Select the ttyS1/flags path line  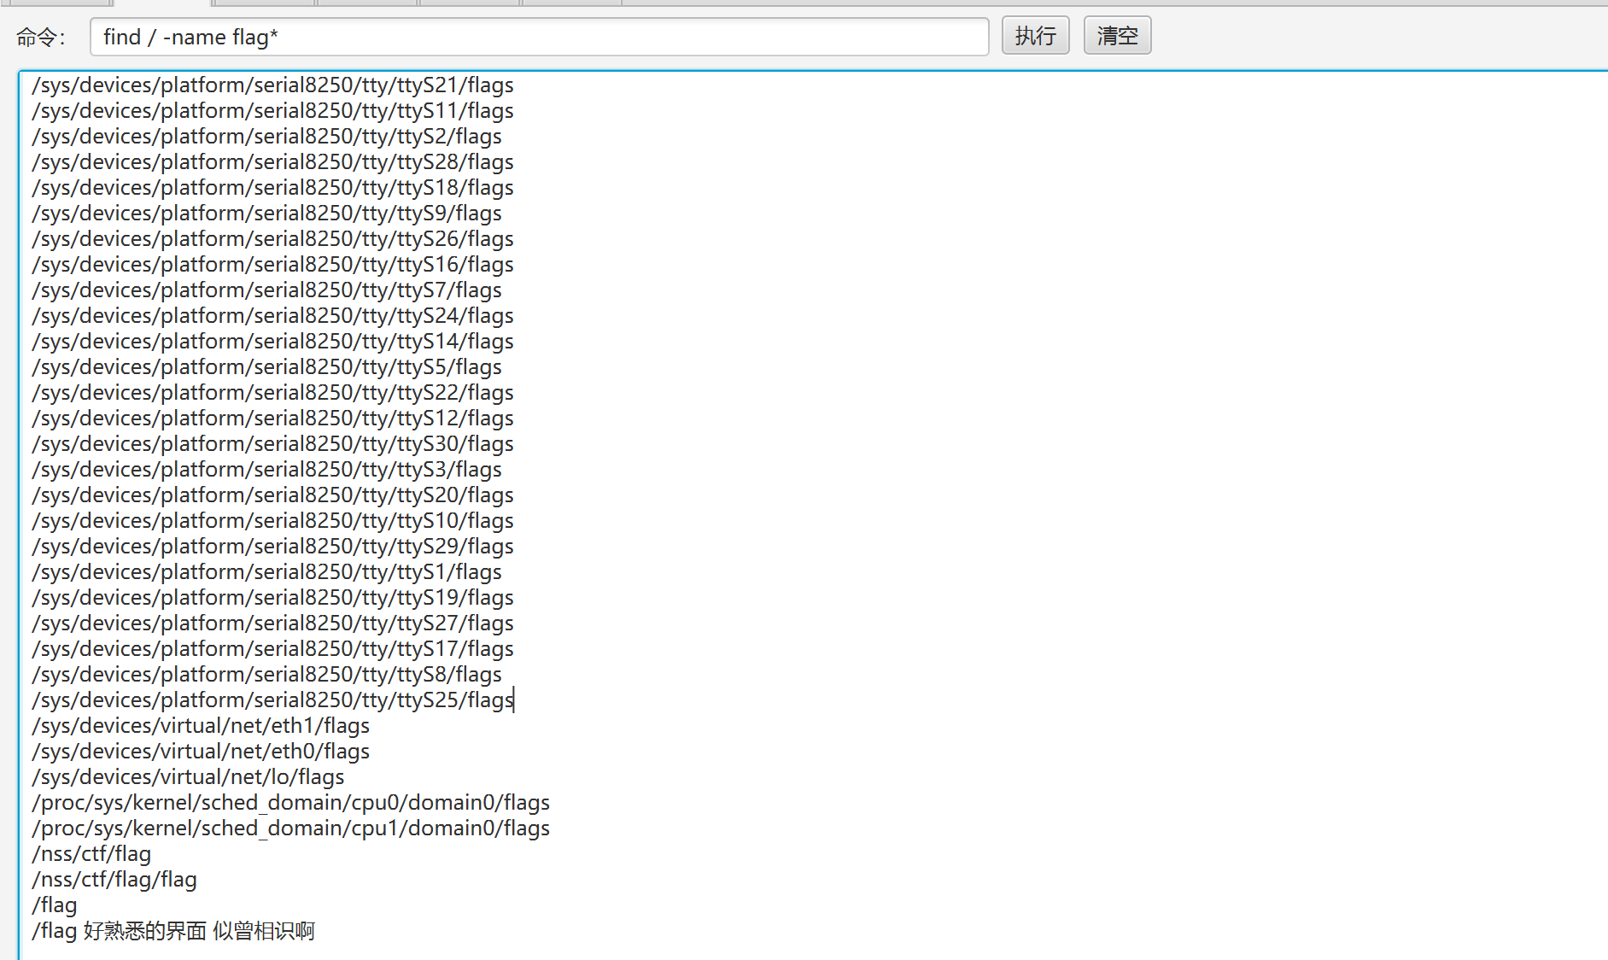click(266, 572)
